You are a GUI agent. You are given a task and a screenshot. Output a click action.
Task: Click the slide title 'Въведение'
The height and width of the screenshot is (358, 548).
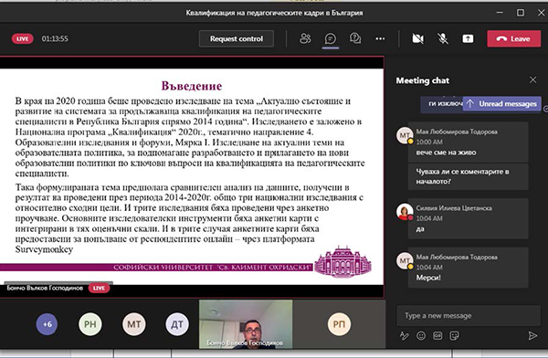tap(192, 86)
